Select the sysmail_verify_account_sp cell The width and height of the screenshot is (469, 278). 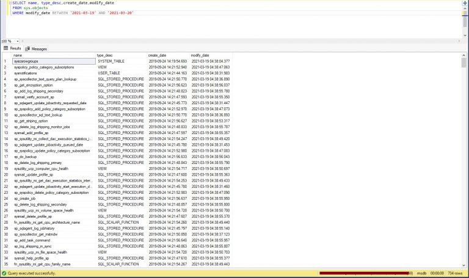click(54, 97)
